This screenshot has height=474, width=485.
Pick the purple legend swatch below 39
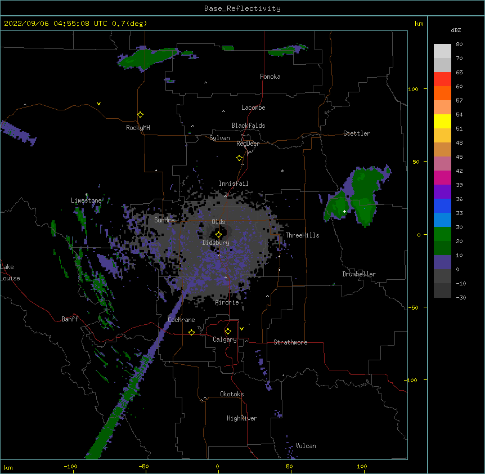442,192
